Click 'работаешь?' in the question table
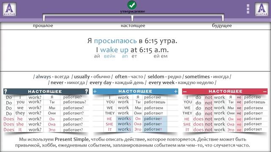The image size is (271, 152). 75,102
